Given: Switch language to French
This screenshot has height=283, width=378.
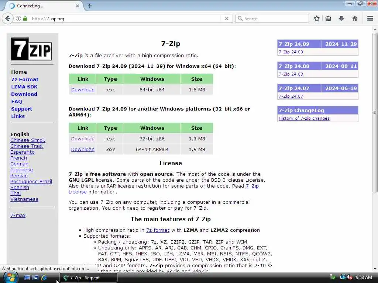Looking at the screenshot, I should pyautogui.click(x=18, y=158).
